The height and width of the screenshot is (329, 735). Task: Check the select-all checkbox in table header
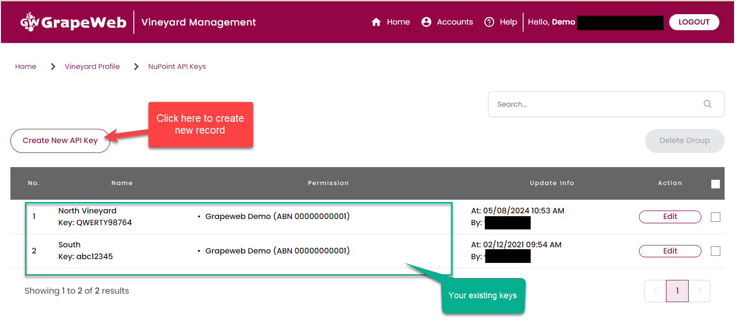(x=716, y=184)
